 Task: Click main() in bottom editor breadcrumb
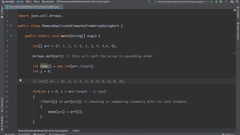76,131
